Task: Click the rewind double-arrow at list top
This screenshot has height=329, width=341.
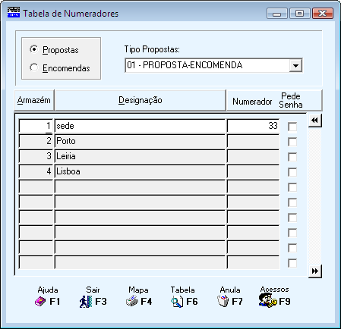Action: coord(314,121)
